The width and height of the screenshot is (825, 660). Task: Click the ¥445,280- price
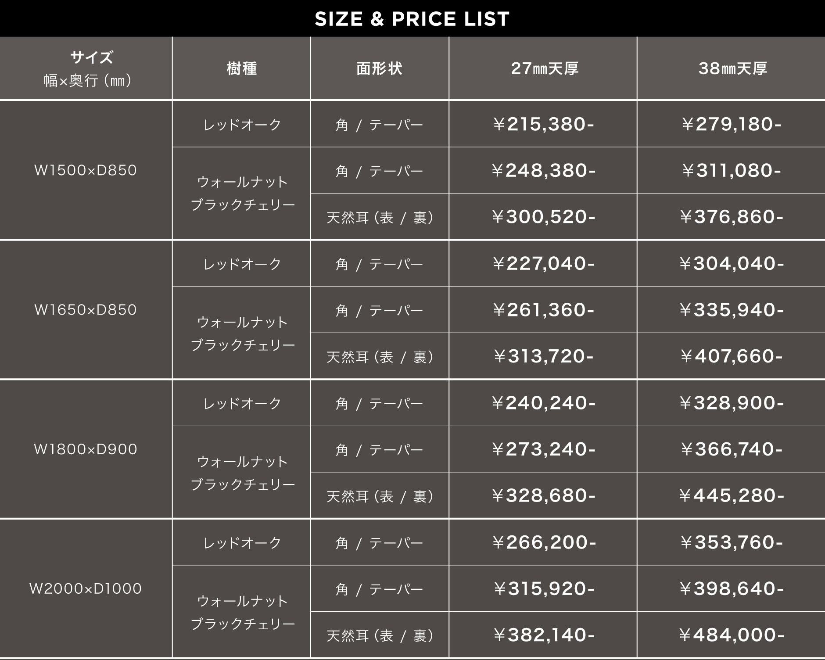pyautogui.click(x=732, y=495)
